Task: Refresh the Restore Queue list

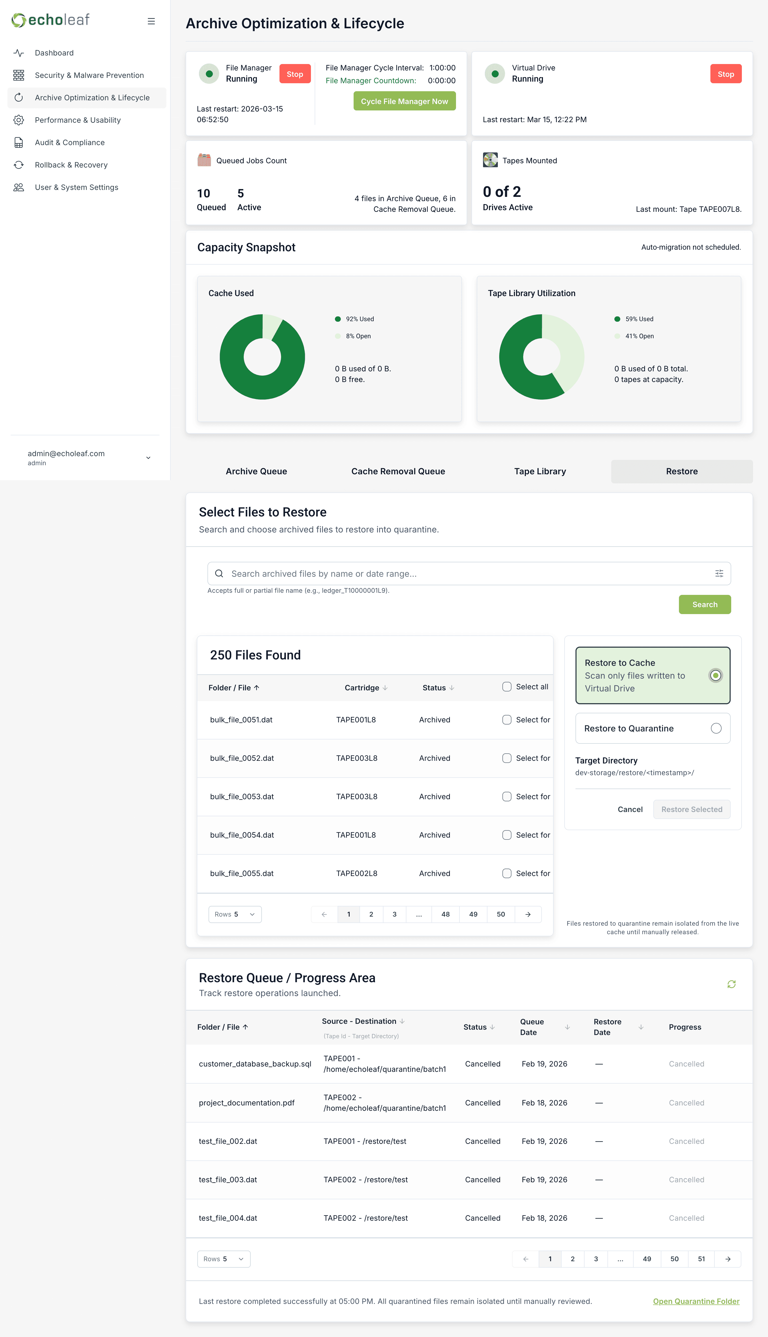Action: tap(731, 984)
